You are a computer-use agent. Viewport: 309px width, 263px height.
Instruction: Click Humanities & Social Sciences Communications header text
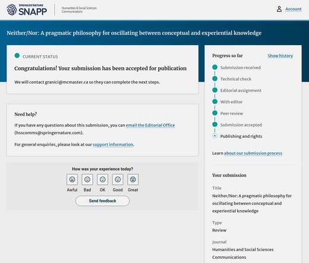point(79,9)
